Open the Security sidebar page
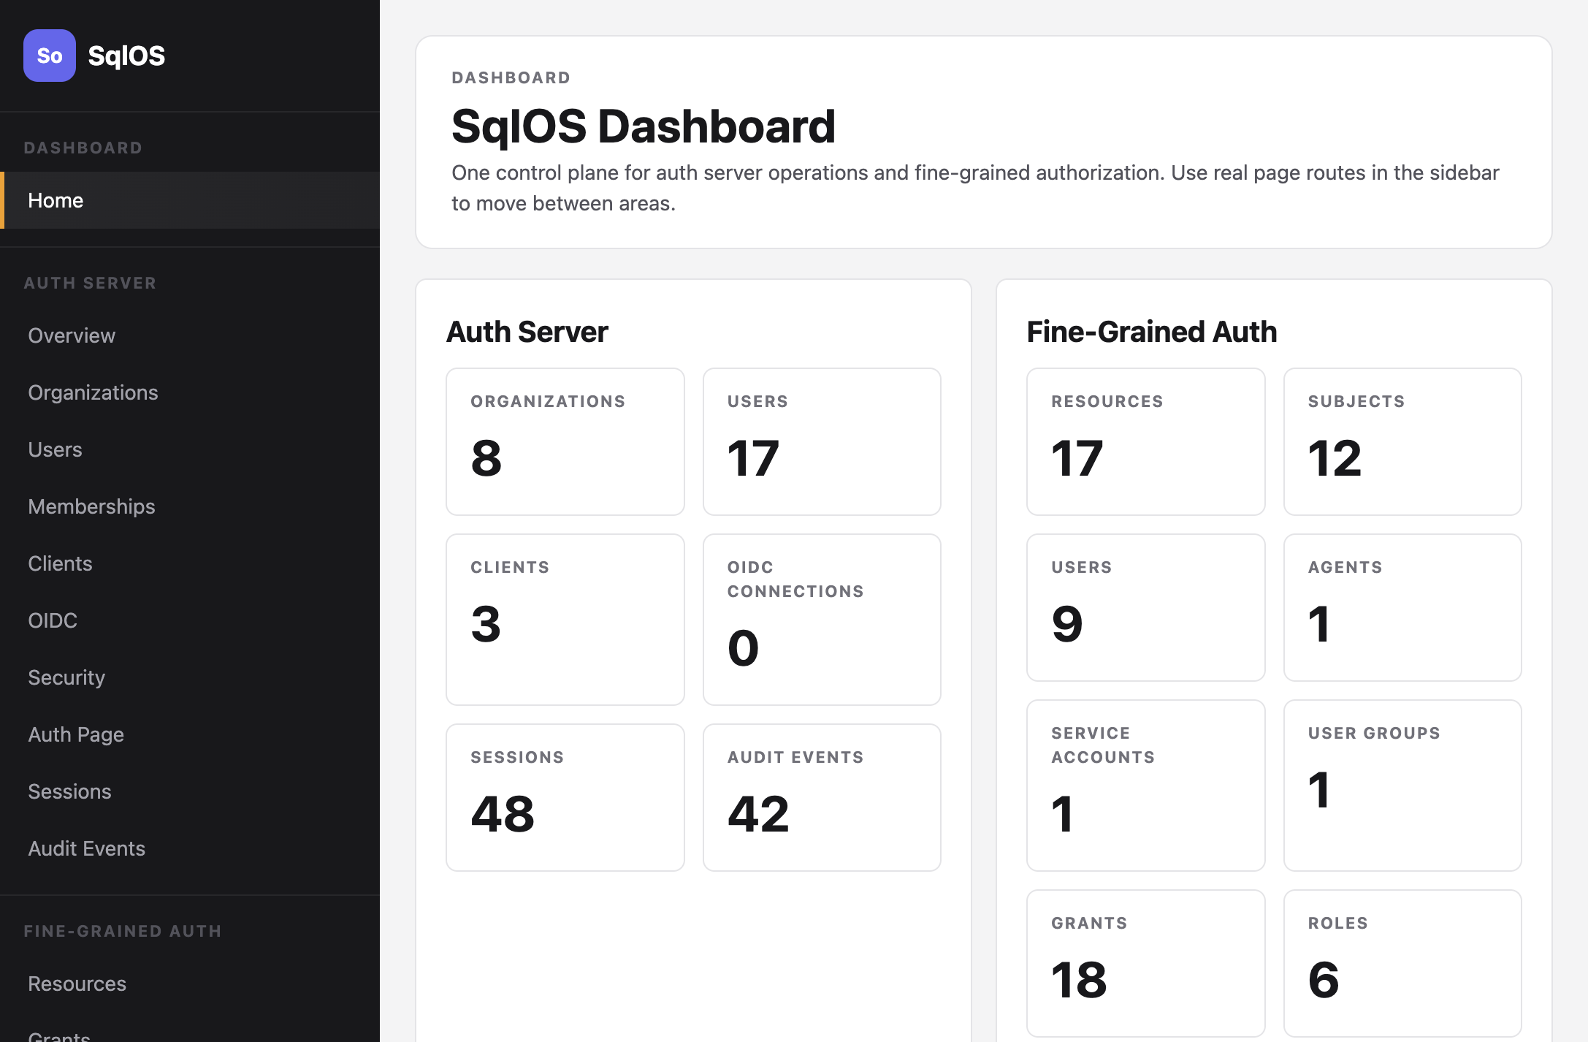1588x1042 pixels. [66, 677]
